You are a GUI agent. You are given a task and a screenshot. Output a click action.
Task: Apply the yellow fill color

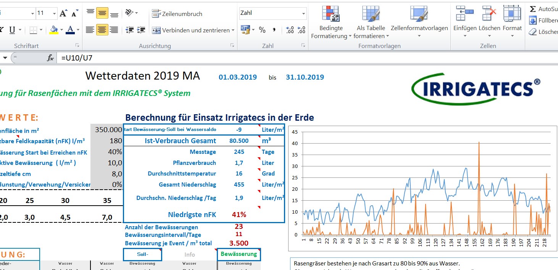[x=54, y=30]
